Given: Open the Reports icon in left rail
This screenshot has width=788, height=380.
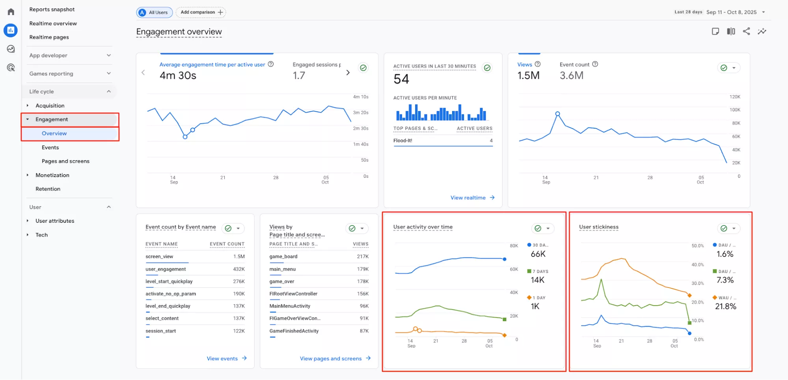Looking at the screenshot, I should coord(11,30).
